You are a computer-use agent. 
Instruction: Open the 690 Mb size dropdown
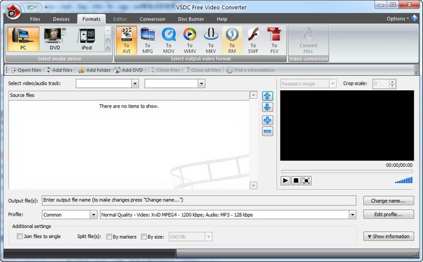click(x=208, y=237)
